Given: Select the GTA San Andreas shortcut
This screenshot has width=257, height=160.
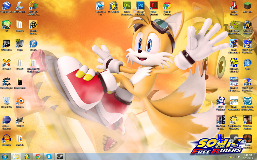Looking at the screenshot, I should (x=247, y=123).
